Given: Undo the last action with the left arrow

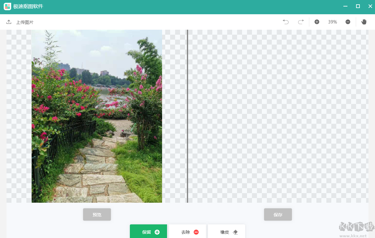Looking at the screenshot, I should coord(285,22).
